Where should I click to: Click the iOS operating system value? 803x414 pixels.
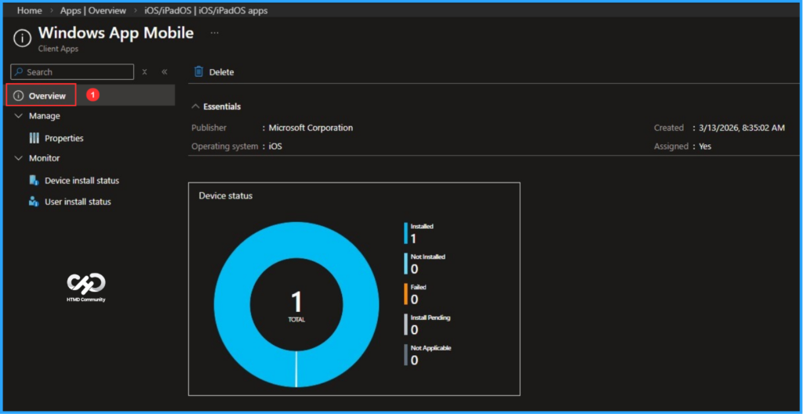coord(275,146)
